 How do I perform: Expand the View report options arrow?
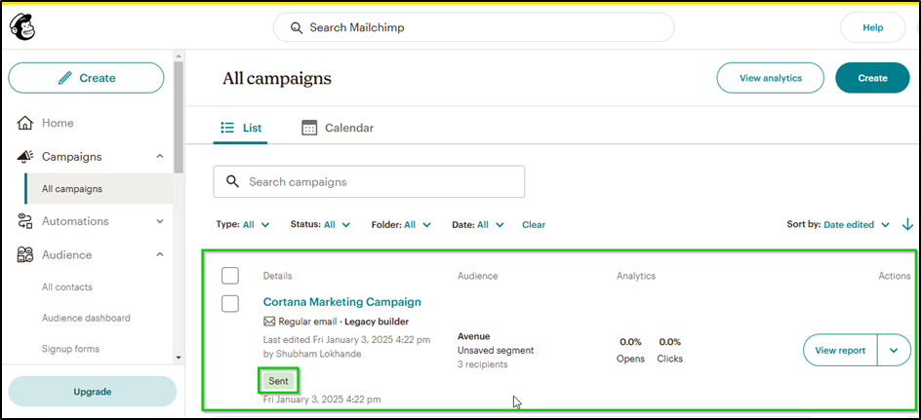(x=895, y=350)
